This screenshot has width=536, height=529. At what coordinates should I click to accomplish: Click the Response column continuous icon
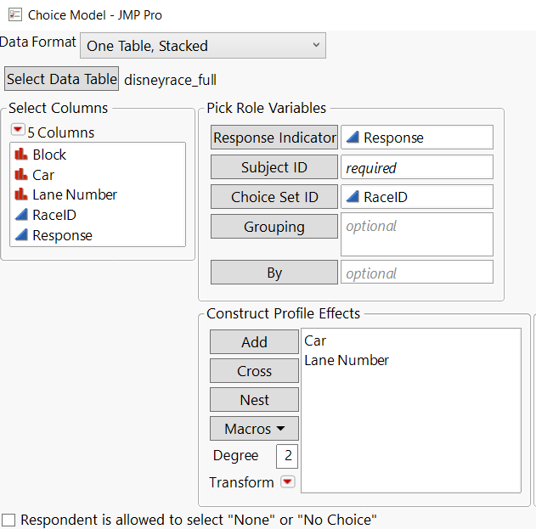[21, 235]
